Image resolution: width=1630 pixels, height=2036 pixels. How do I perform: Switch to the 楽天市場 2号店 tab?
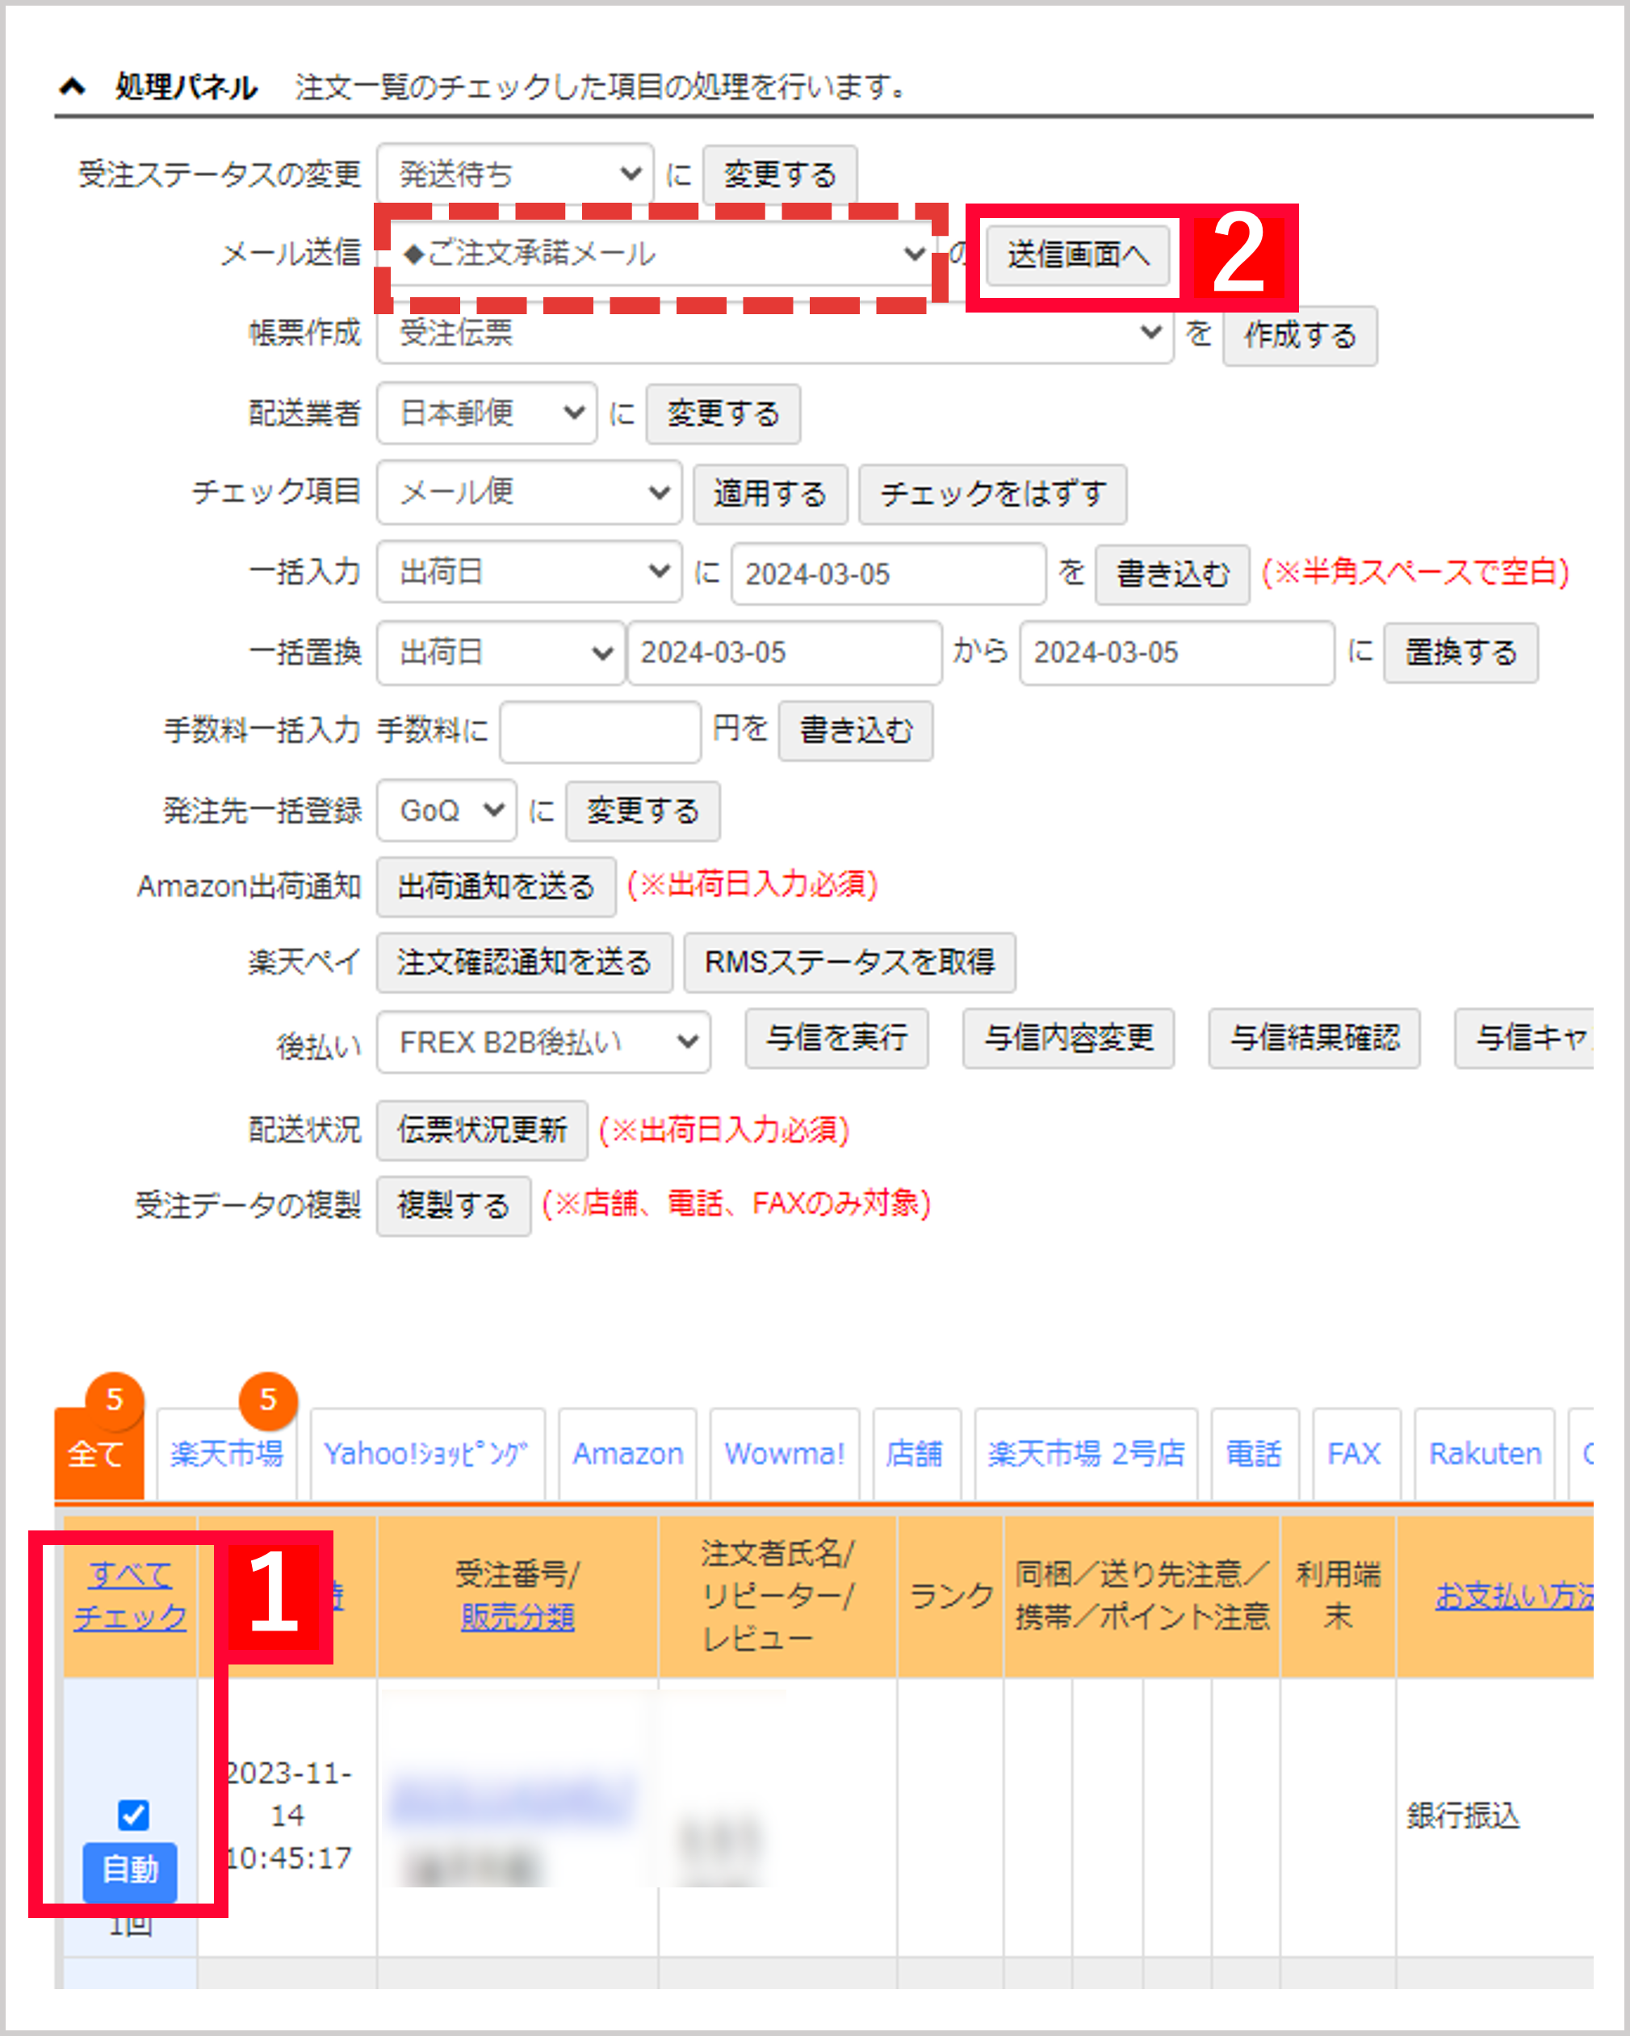click(x=1087, y=1454)
